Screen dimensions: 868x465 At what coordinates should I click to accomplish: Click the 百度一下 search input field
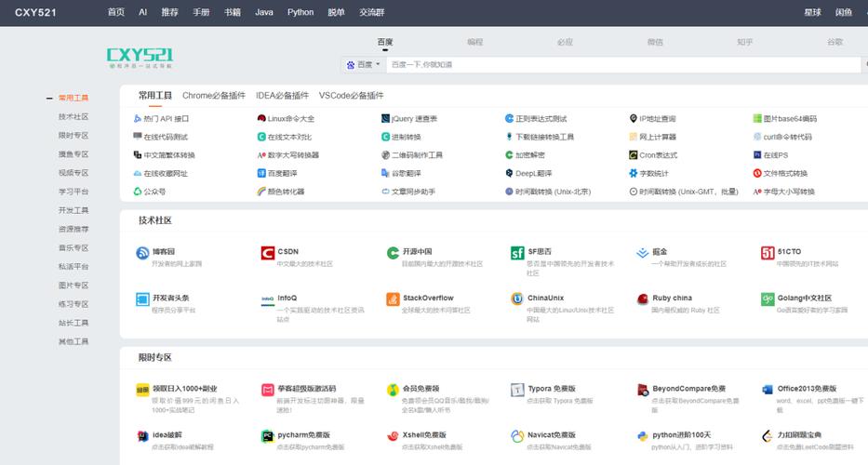[x=622, y=65]
